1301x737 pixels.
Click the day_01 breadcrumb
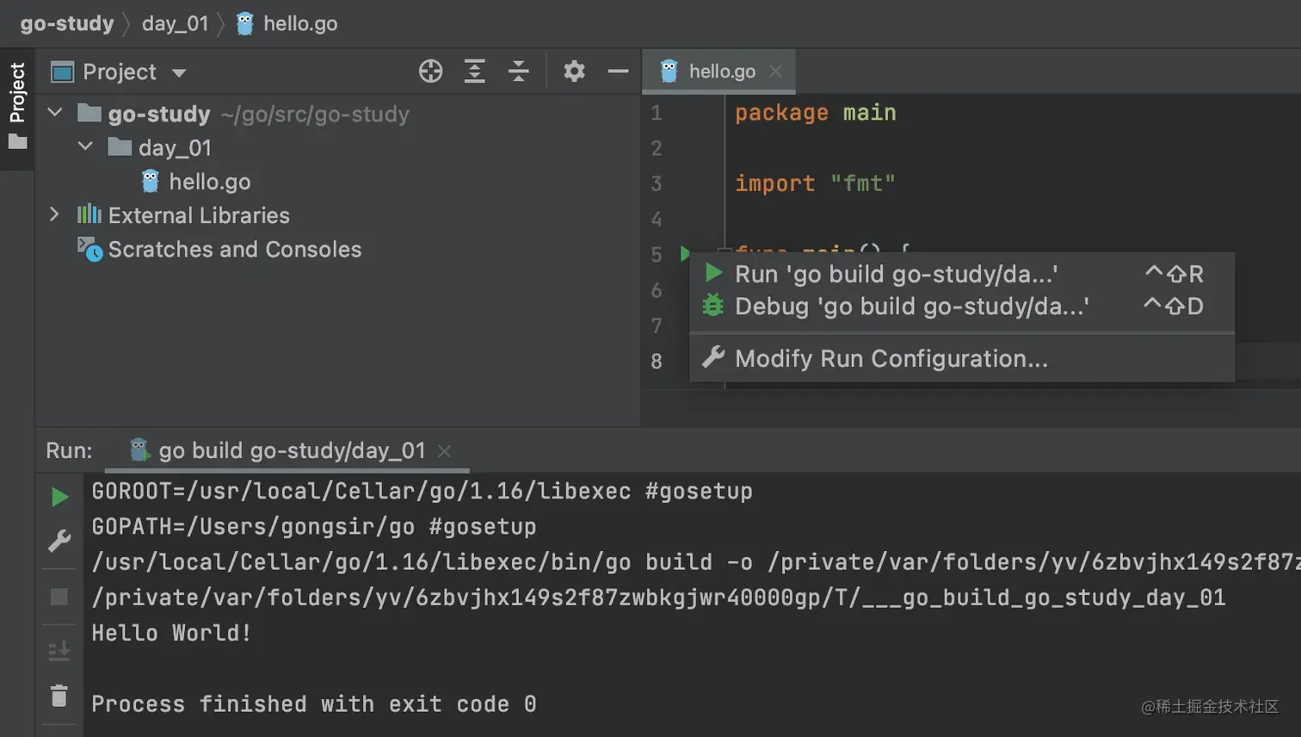[x=176, y=23]
